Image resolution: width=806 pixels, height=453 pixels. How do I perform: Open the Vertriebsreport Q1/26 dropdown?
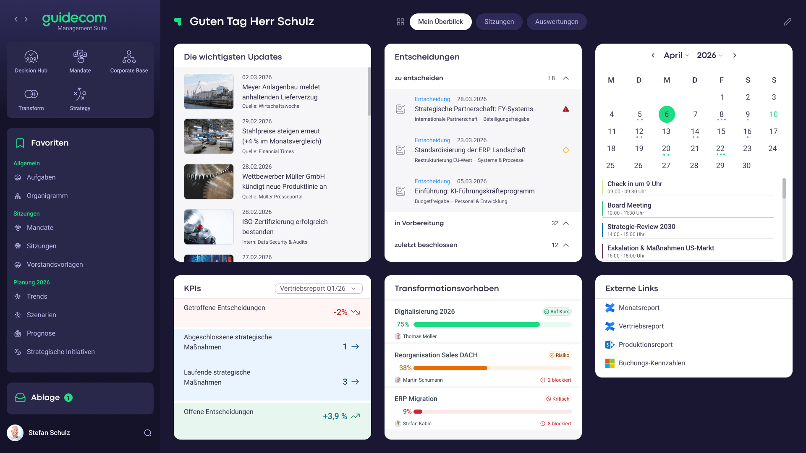(319, 289)
